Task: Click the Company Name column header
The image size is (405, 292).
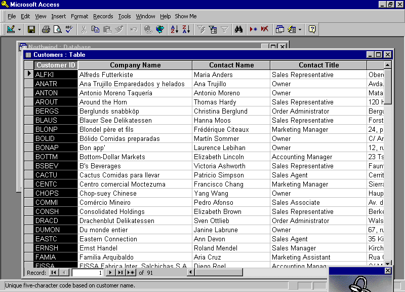Action: point(135,65)
